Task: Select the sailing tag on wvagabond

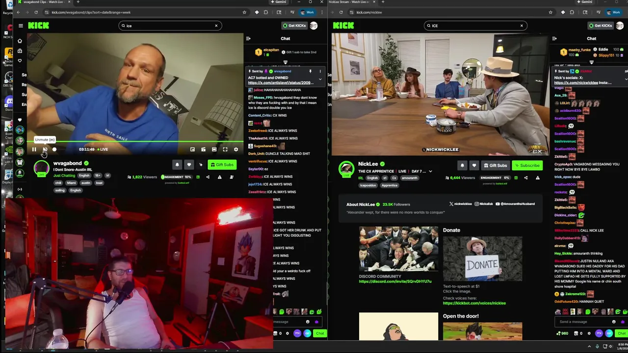Action: pyautogui.click(x=59, y=190)
